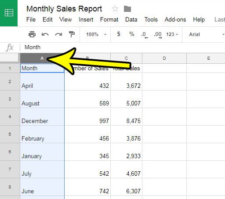Select the cell with value 3,876

(x=126, y=134)
